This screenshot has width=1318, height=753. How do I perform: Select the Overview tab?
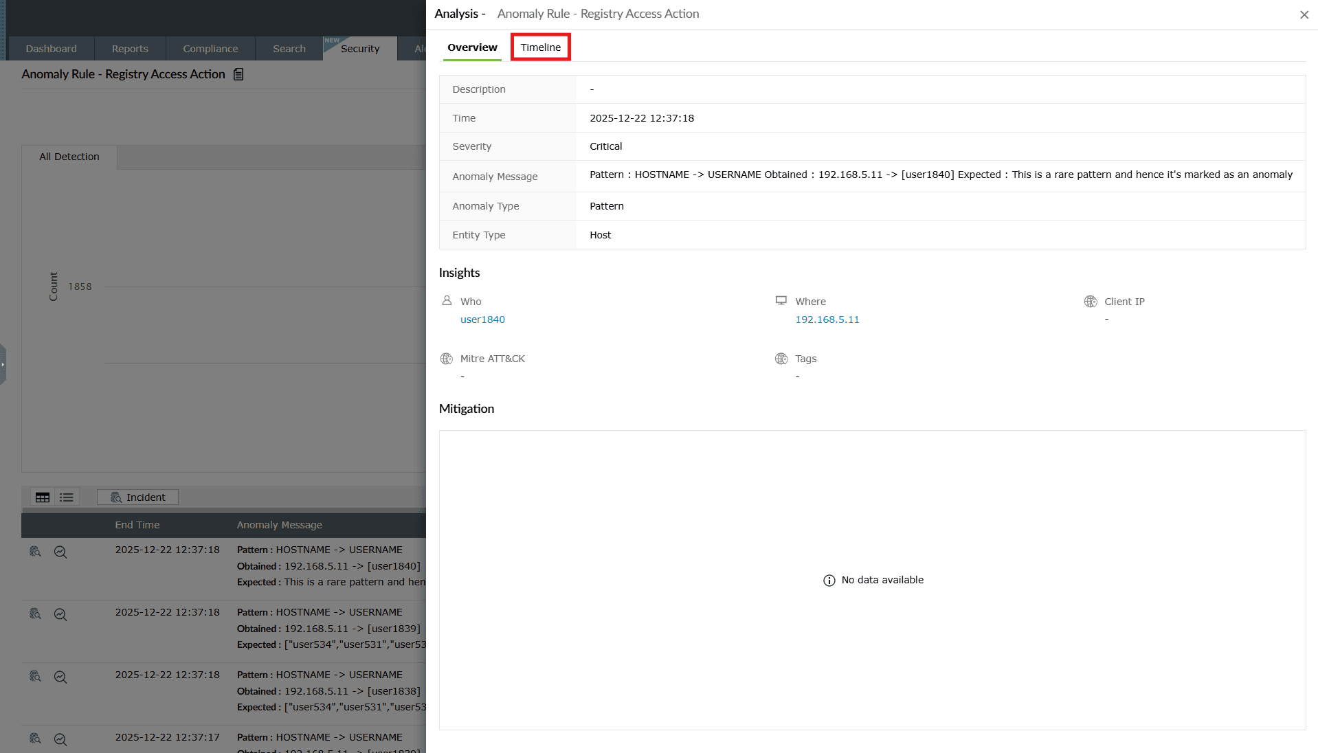tap(472, 47)
